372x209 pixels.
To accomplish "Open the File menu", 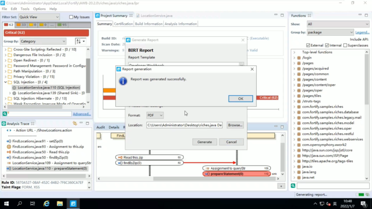I will pyautogui.click(x=4, y=9).
